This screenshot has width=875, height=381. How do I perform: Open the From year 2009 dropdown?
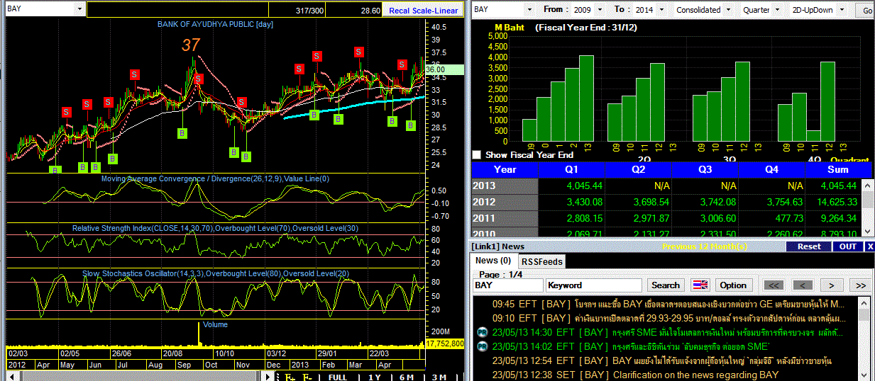pos(600,10)
